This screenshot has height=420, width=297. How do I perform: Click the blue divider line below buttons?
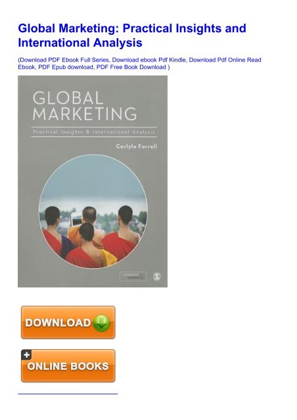68,394
